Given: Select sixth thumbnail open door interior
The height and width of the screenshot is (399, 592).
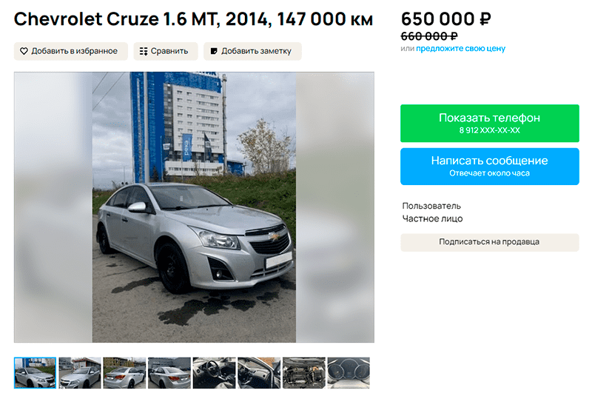Looking at the screenshot, I should point(259,373).
